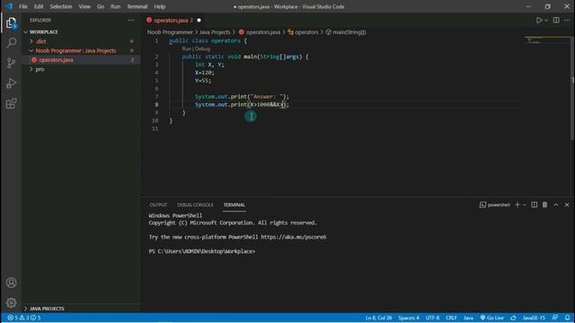
Task: Open the Terminal menu
Action: tap(137, 6)
